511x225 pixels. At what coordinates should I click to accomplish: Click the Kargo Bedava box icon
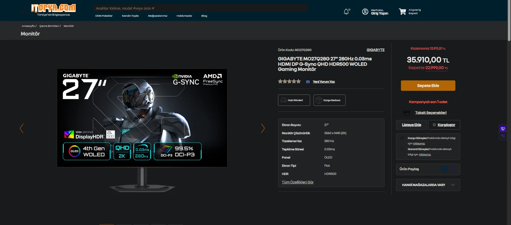[x=319, y=100]
